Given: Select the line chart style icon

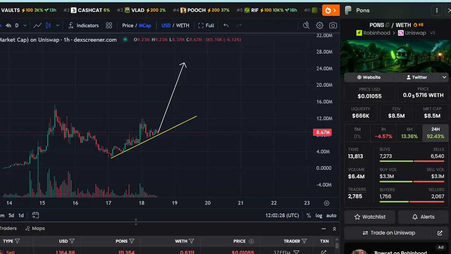Looking at the screenshot, I should coord(37,26).
